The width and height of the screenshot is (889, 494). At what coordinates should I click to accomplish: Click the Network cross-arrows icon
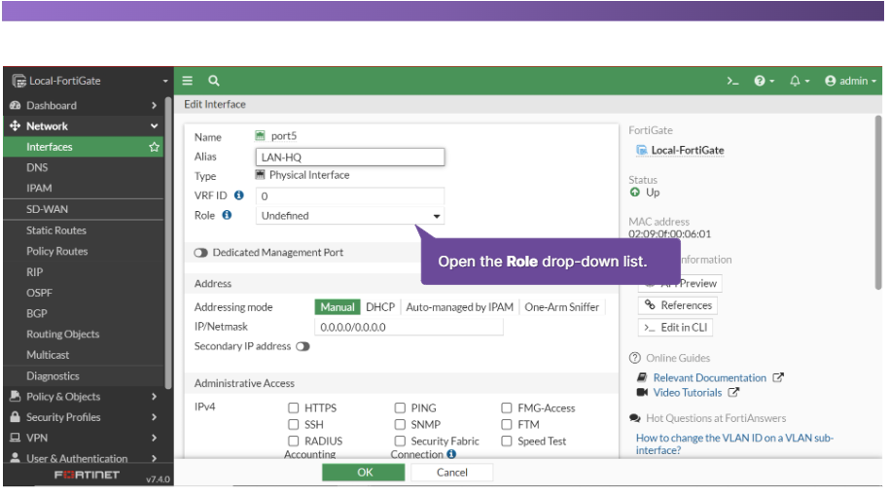tap(16, 125)
